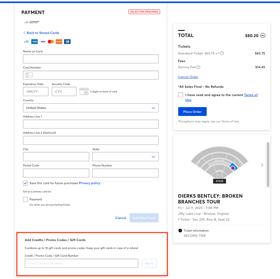
Task: Collapse the TOTAL summary section
Action: coord(263,35)
